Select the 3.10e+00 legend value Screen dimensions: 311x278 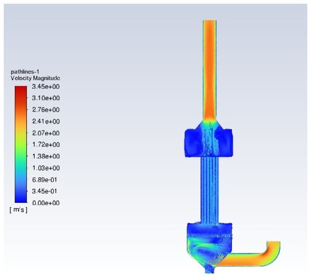pos(46,98)
